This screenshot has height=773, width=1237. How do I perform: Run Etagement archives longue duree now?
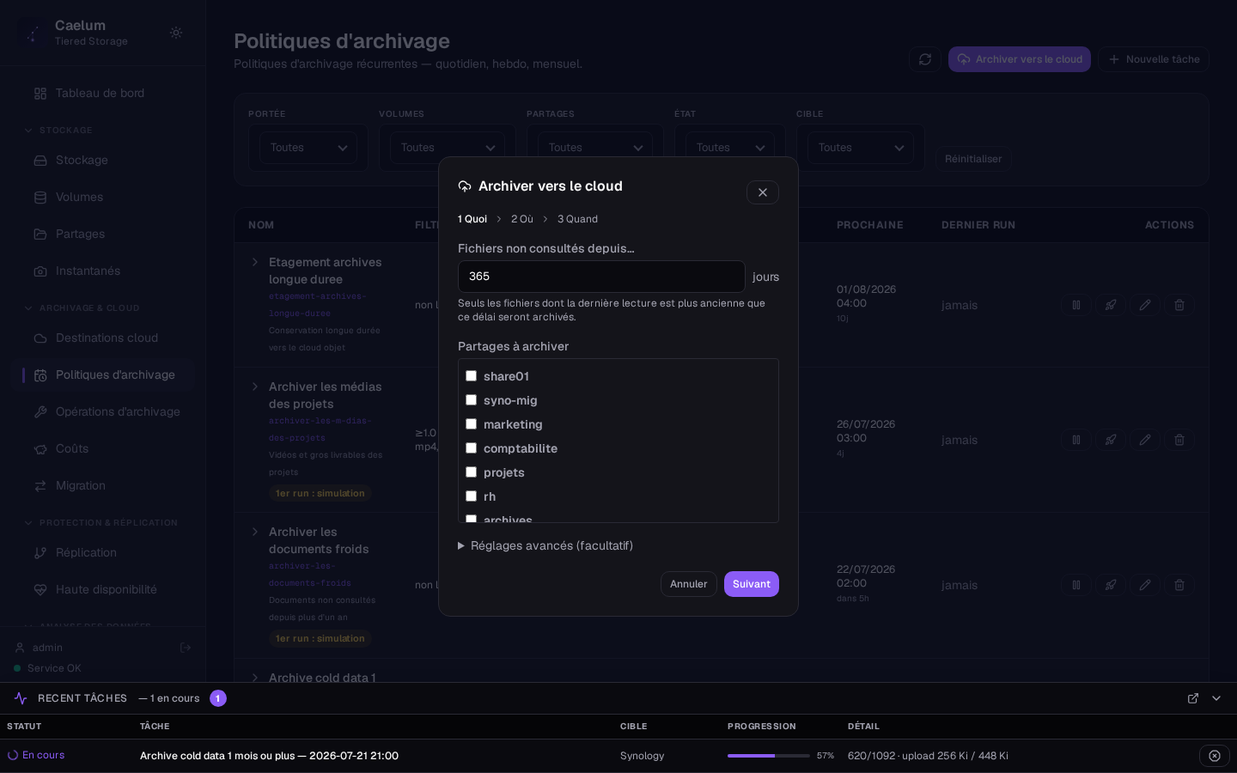pyautogui.click(x=1111, y=305)
